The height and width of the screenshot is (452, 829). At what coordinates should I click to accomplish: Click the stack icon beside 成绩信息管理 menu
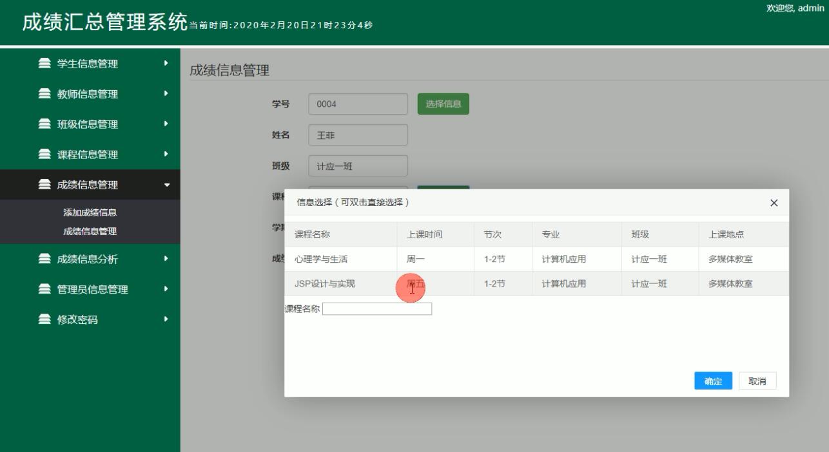pos(44,185)
